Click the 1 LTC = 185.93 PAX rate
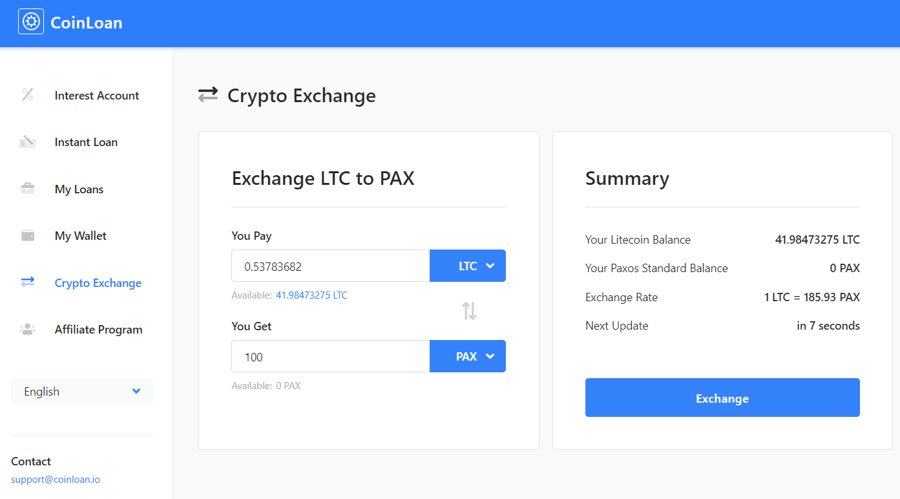Screen dimensions: 900x499 coord(812,297)
